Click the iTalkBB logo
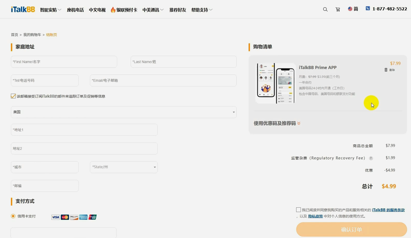Viewport: 411px width, 238px height. coord(23,10)
